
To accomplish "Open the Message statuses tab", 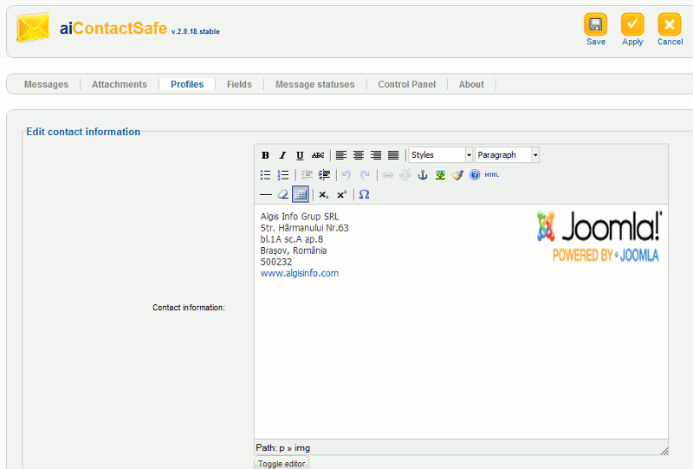I will [314, 84].
